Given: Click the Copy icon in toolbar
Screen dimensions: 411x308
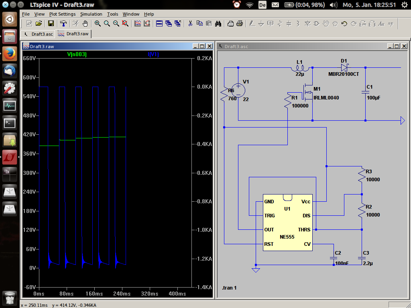Looking at the screenshot, I should tap(199, 24).
